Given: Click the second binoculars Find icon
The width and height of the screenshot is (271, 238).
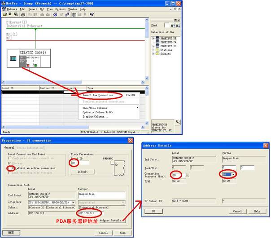Looking at the screenshot, I should click(x=178, y=26).
